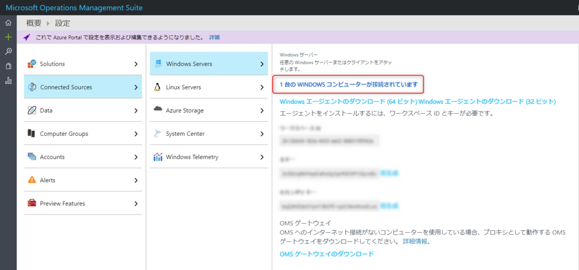
Task: Open the Accounts settings category
Action: pyautogui.click(x=83, y=157)
